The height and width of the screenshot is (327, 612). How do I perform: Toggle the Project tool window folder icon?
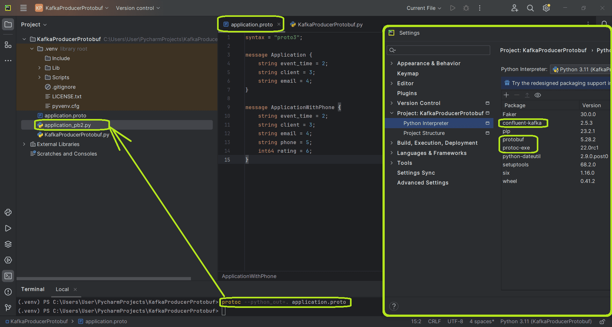(8, 24)
